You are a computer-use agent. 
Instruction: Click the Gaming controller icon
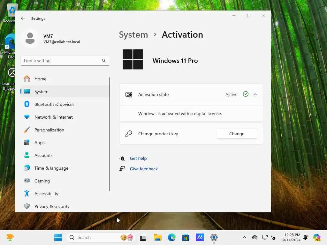point(27,181)
